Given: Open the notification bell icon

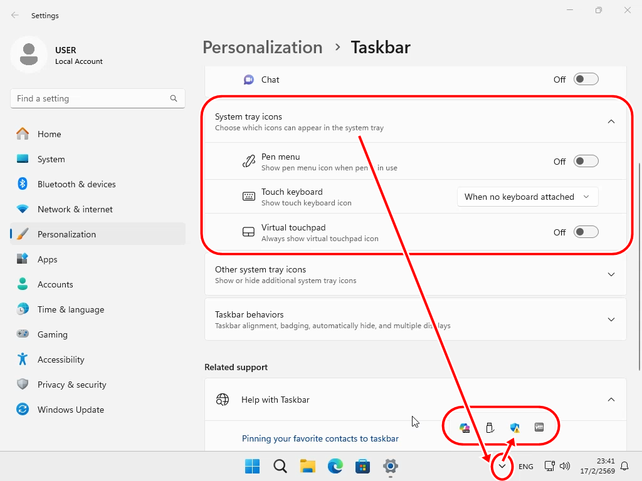Looking at the screenshot, I should click(624, 466).
